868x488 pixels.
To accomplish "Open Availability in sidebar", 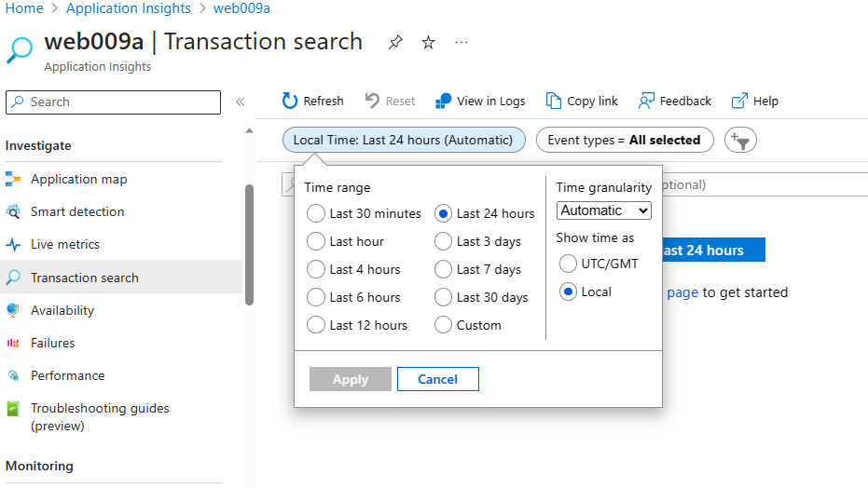I will (x=62, y=311).
